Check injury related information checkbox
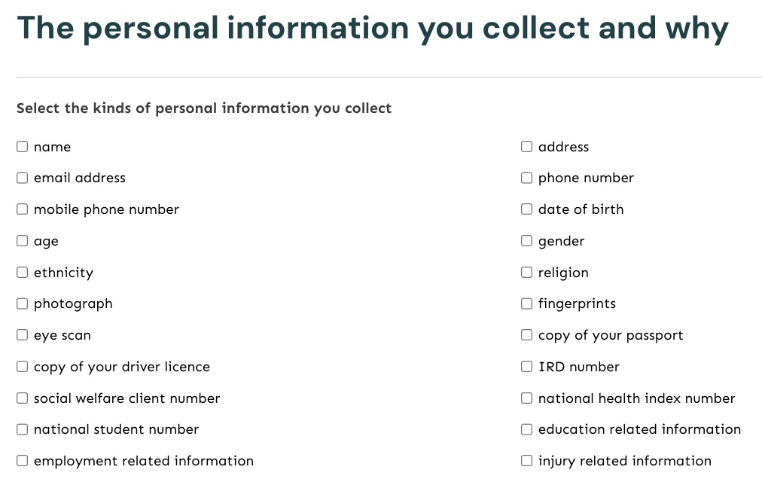This screenshot has height=482, width=762. [x=527, y=461]
